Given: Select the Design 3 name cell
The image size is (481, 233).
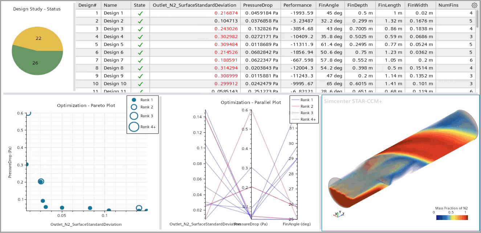Looking at the screenshot, I should pyautogui.click(x=114, y=29).
